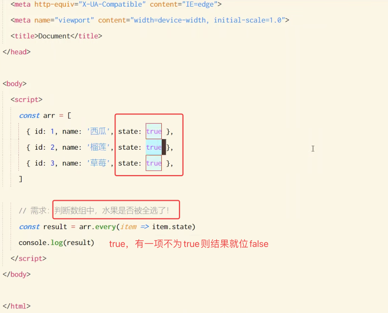Screen dimensions: 388x313
Task: Click the highlighted true value for 榴莲
Action: click(x=153, y=147)
